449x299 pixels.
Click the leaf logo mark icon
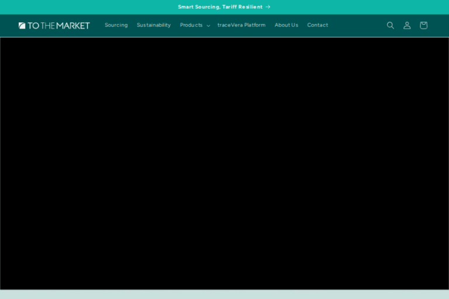tap(22, 26)
